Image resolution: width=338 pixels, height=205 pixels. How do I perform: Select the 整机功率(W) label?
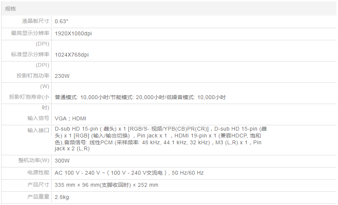[34, 161]
